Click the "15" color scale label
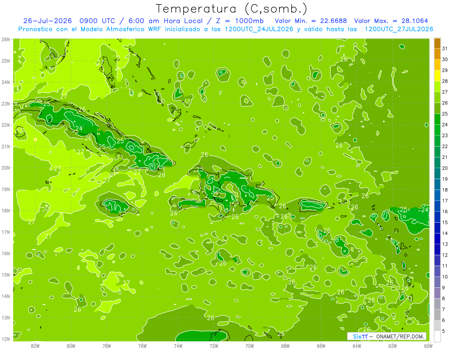 point(445,222)
